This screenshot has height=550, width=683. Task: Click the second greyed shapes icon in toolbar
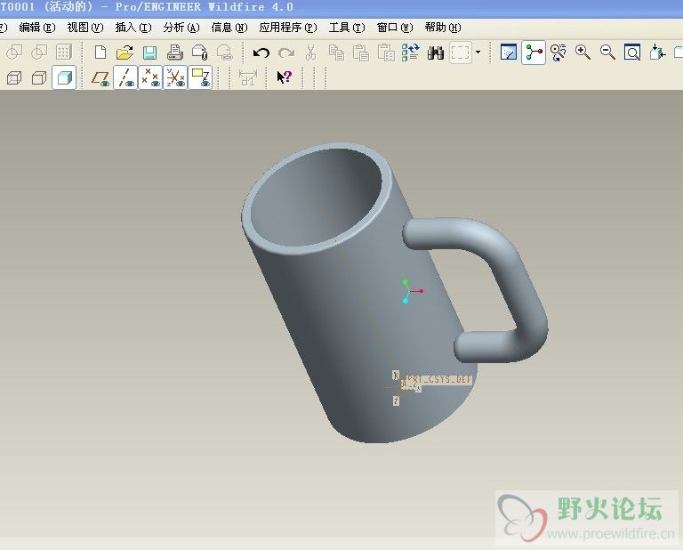(39, 53)
